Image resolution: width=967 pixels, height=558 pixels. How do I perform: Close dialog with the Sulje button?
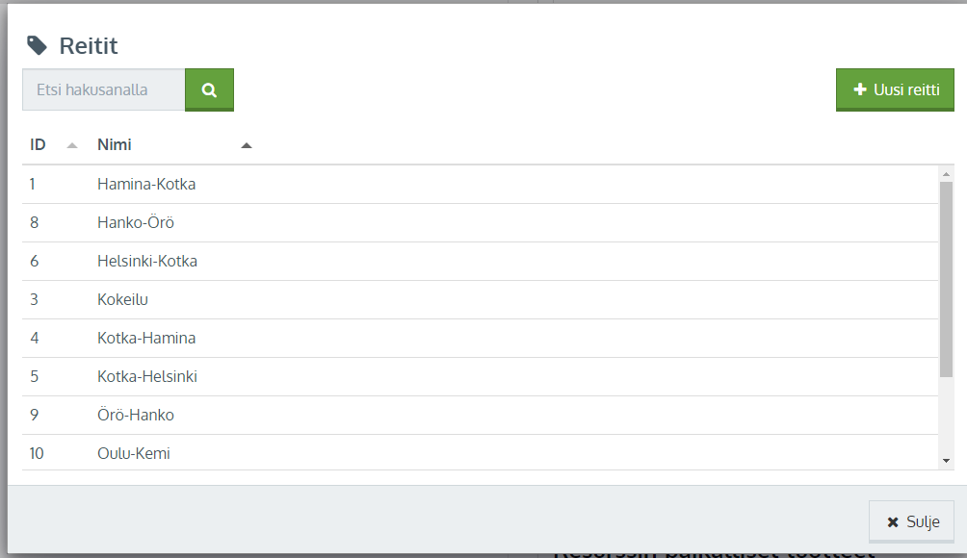click(x=911, y=521)
